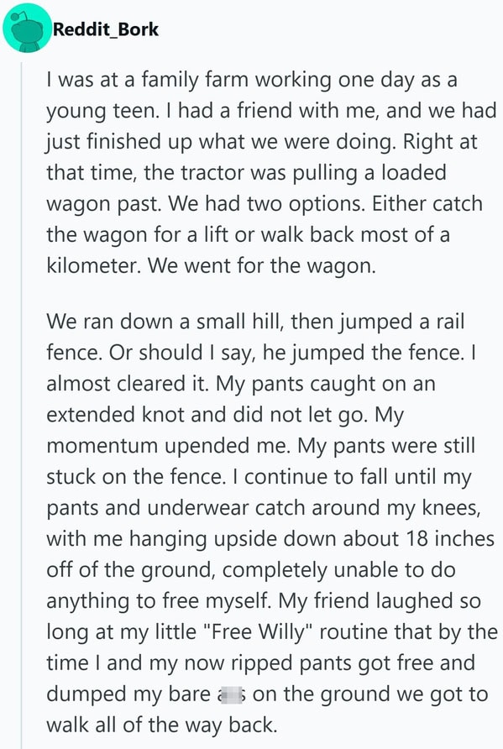
Task: Select the word "kilometer" in the first paragraph
Action: 93,265
